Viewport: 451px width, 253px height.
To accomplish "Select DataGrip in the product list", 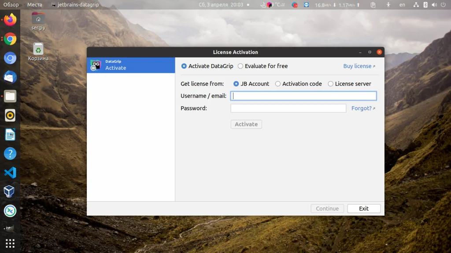I will tap(131, 65).
